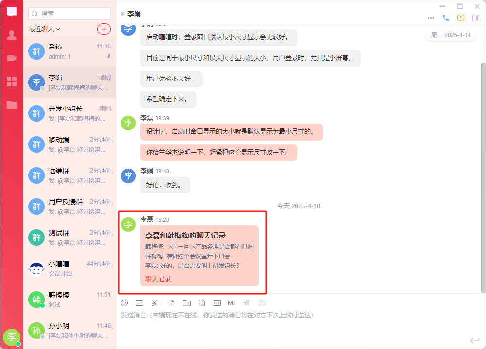Open the apps grid icon in sidebar
Viewport: 486px width, 349px height.
point(12,81)
